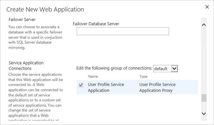
Task: Open the connections group dropdown set to default
Action: pos(165,69)
